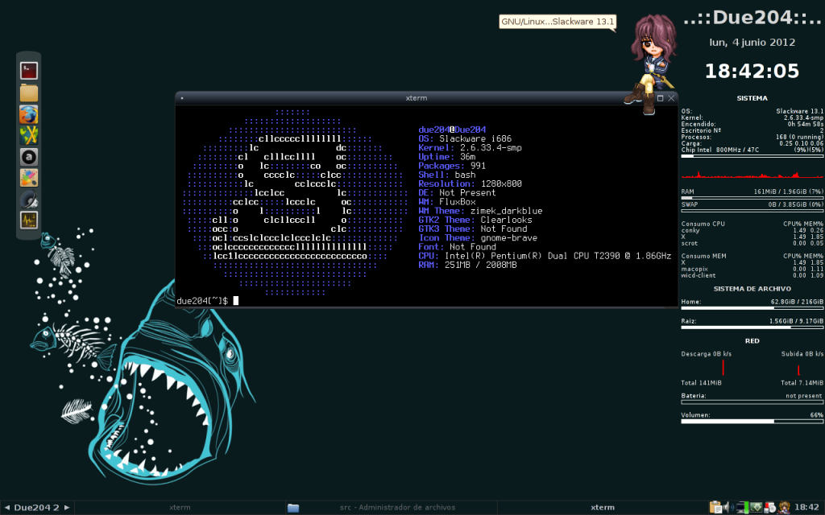
Task: Click the volume speaker tray icon
Action: pyautogui.click(x=728, y=507)
